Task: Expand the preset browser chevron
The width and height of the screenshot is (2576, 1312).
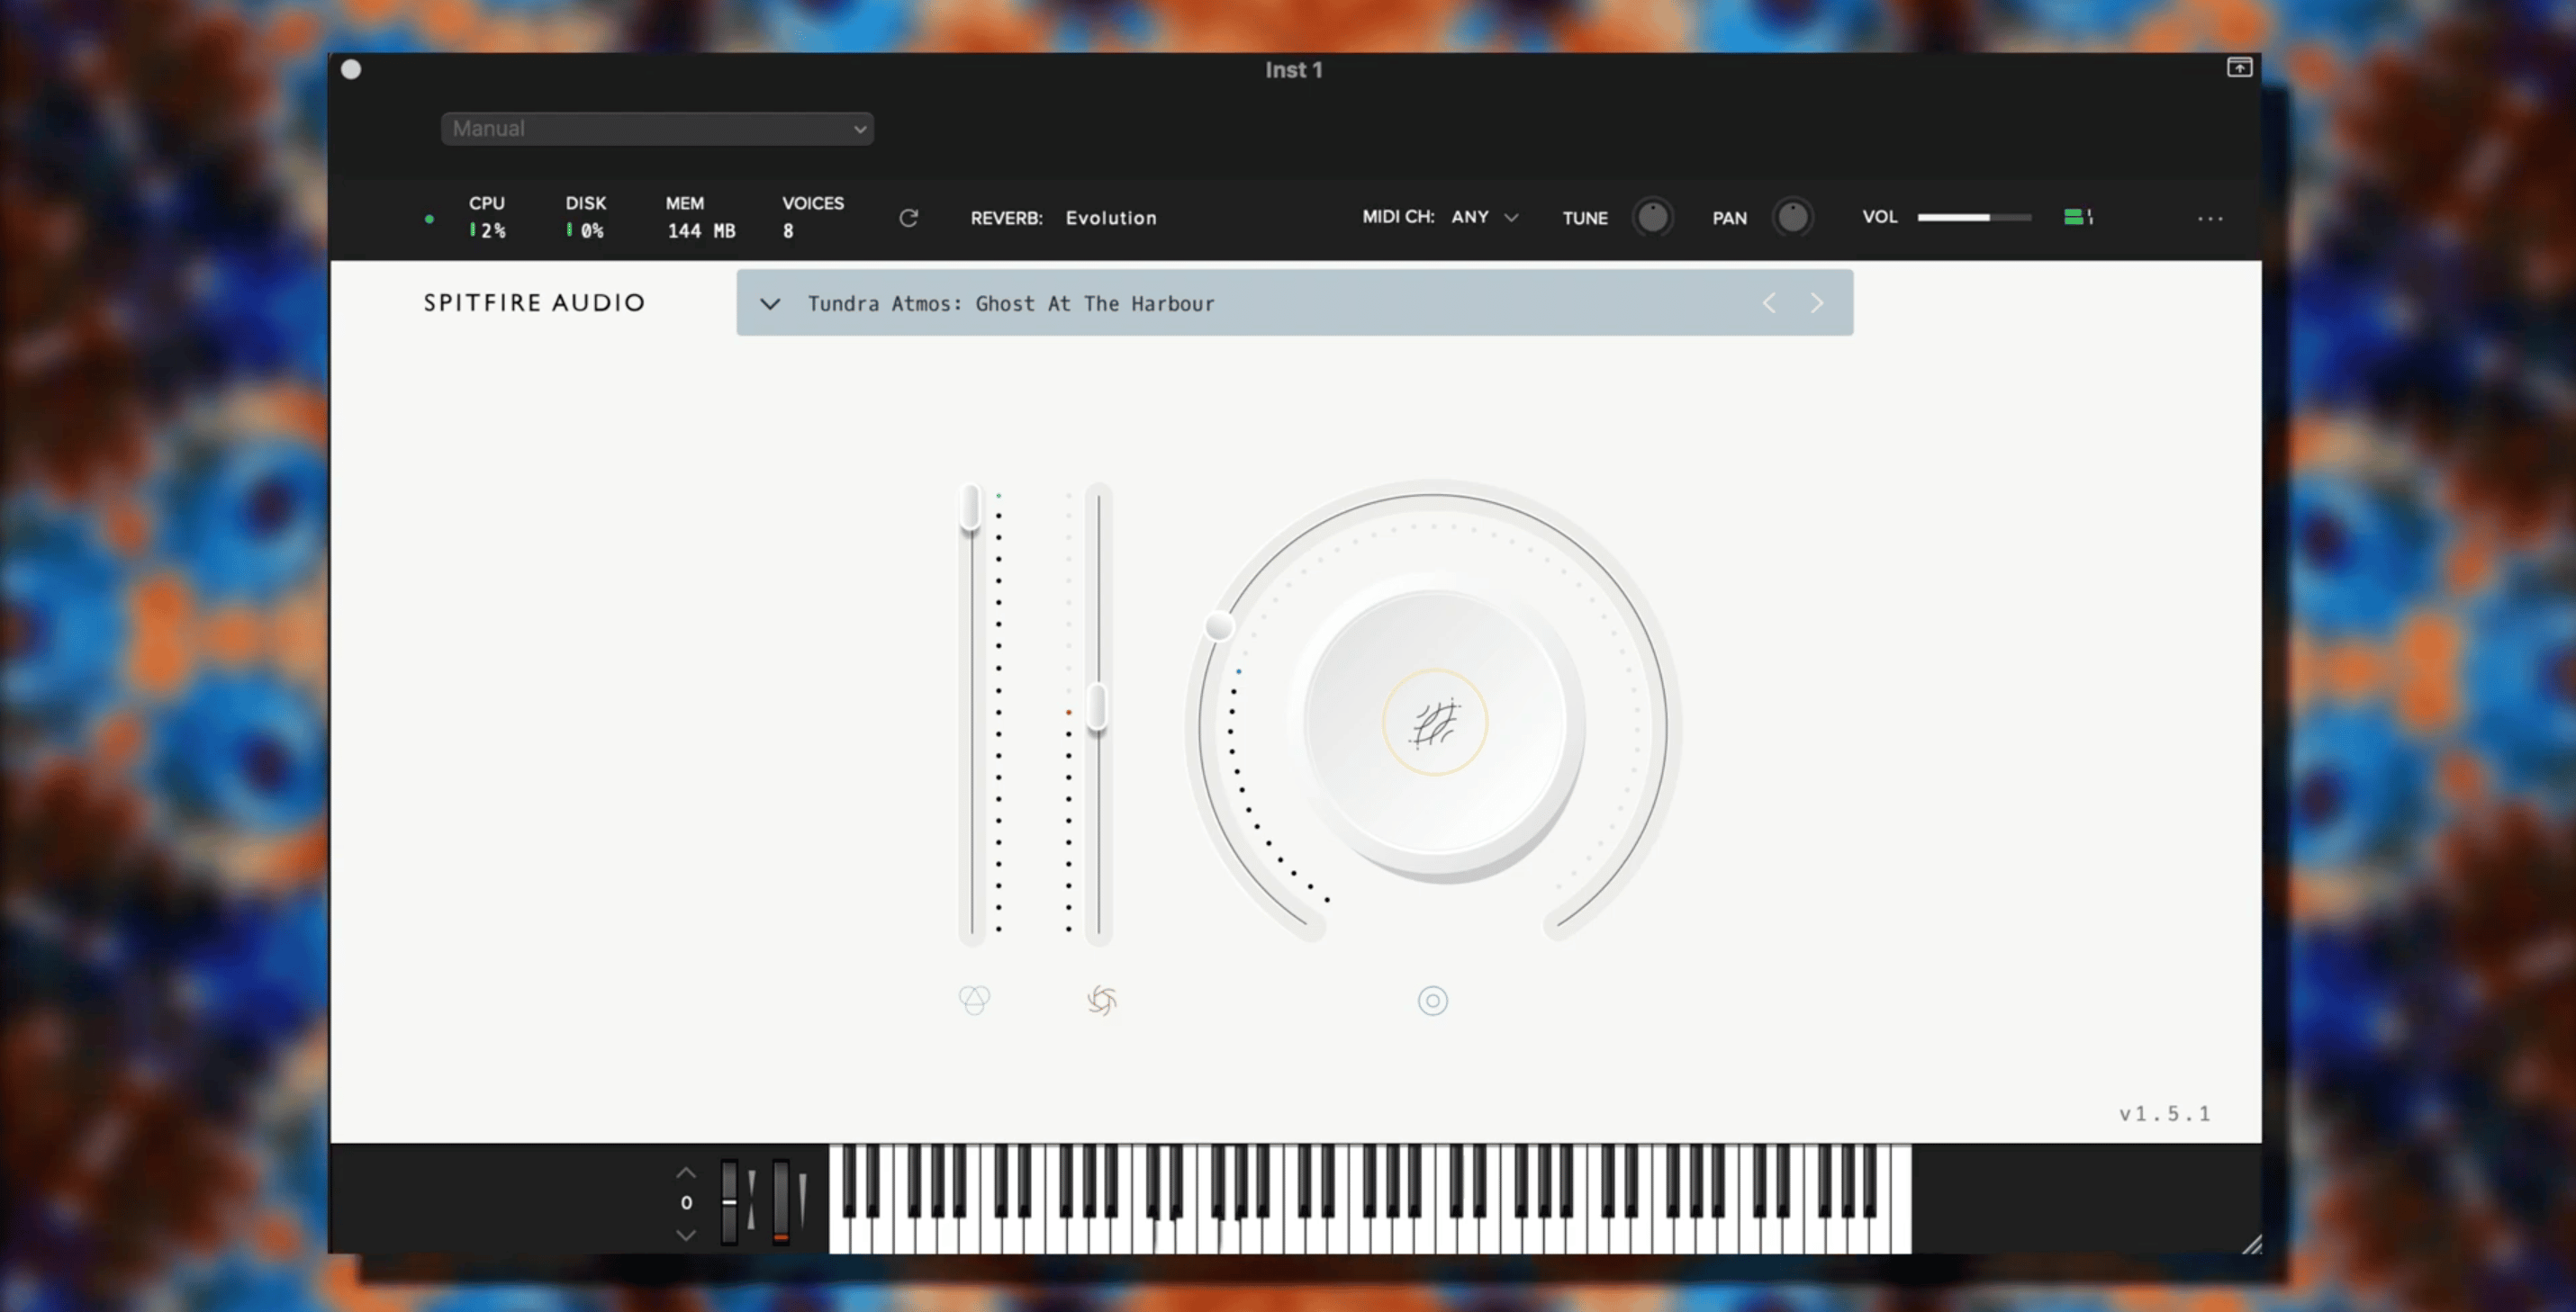Action: point(770,304)
